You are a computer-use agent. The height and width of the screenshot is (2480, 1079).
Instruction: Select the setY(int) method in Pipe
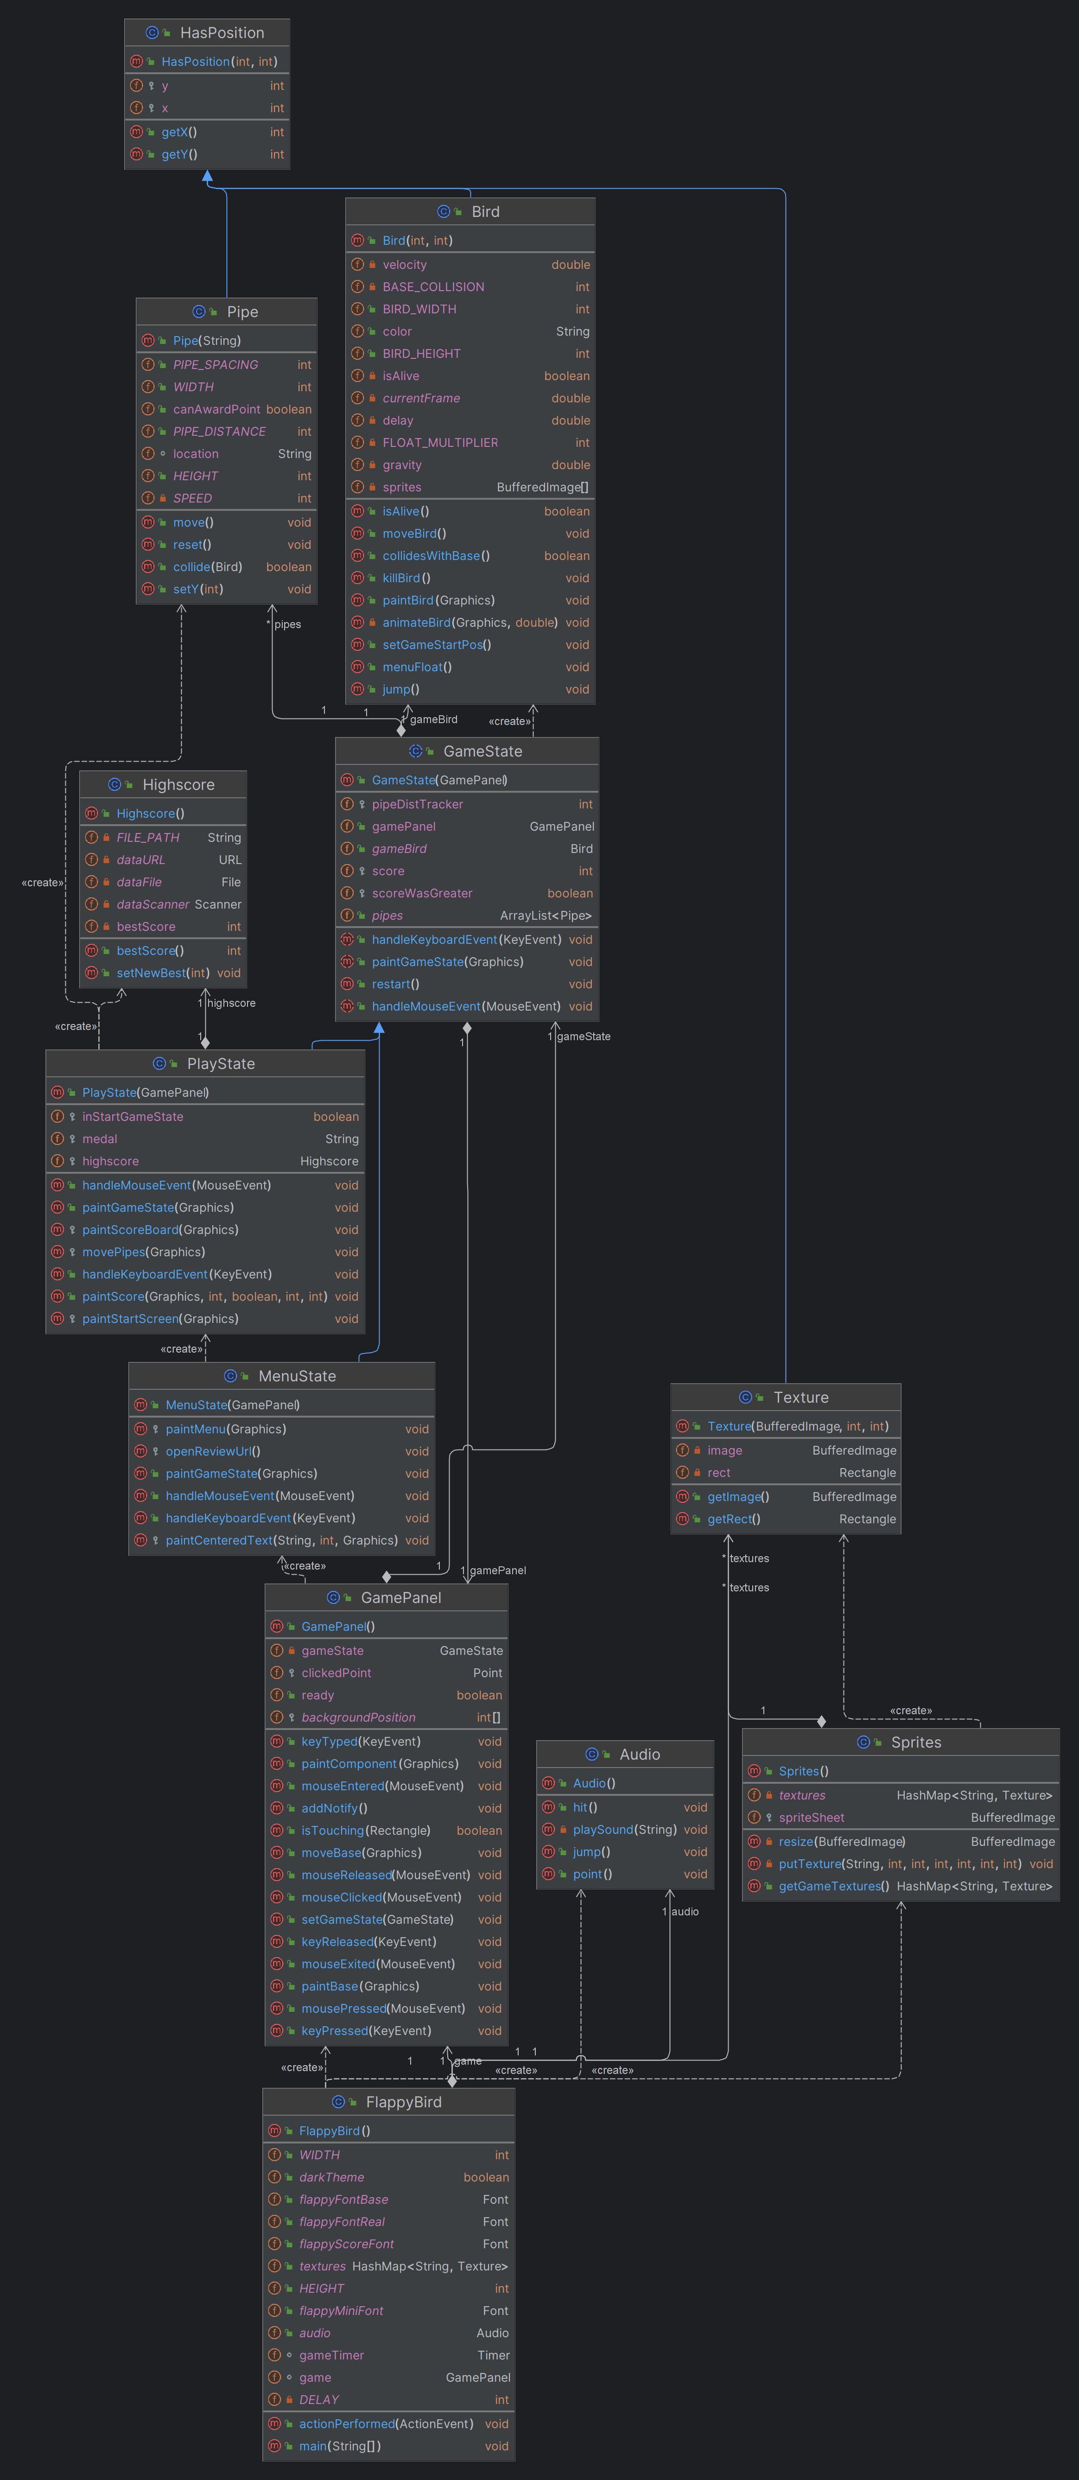pos(226,589)
